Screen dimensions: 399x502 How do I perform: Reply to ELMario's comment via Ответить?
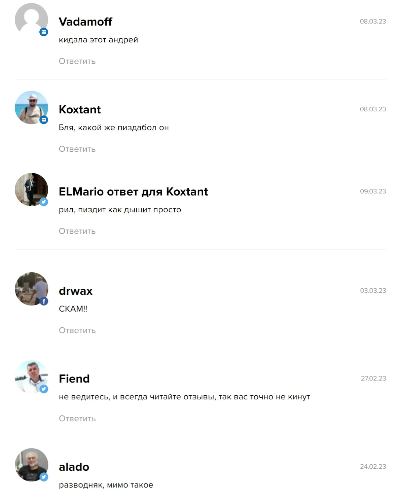click(77, 231)
